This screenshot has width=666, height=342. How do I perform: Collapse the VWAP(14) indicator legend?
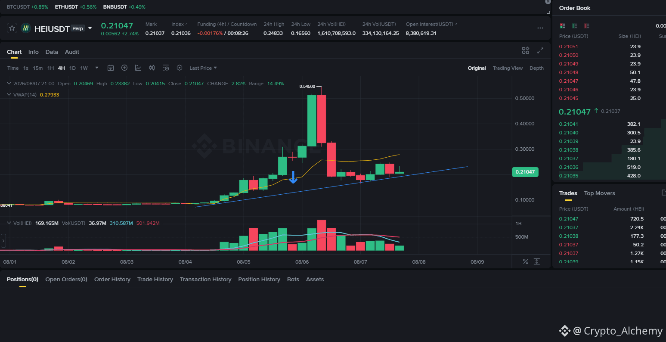click(x=9, y=94)
